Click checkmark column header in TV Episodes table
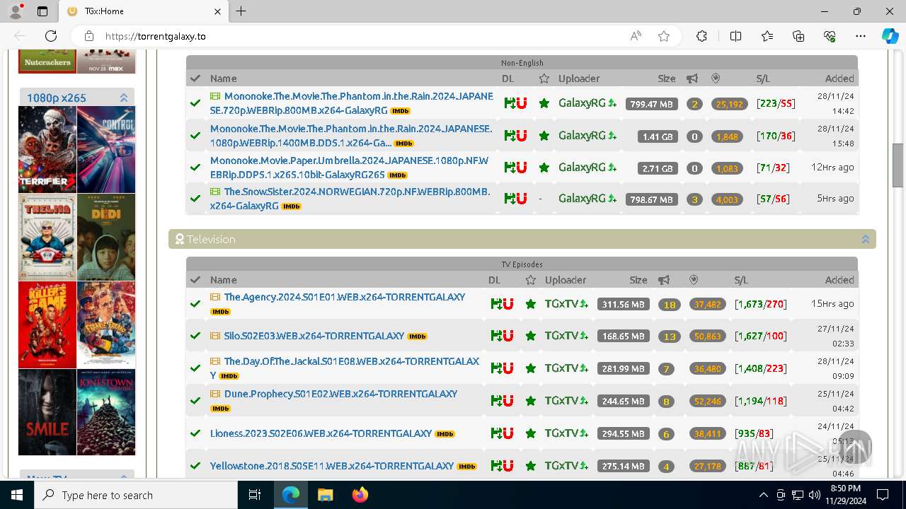The height and width of the screenshot is (509, 906). tap(195, 280)
